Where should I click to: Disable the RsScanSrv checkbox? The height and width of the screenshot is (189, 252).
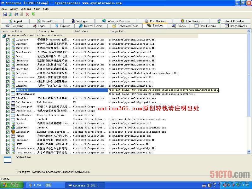tap(8, 132)
